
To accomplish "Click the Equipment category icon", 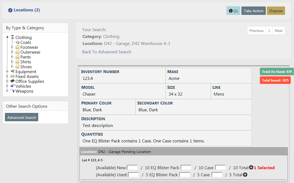I will click(x=12, y=71).
